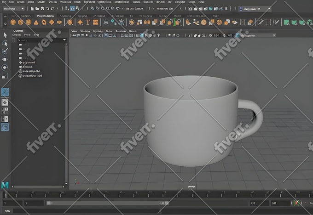Screen dimensions: 313x215
Task: Select defaultObjectSet in the Outliner
Action: 32,76
